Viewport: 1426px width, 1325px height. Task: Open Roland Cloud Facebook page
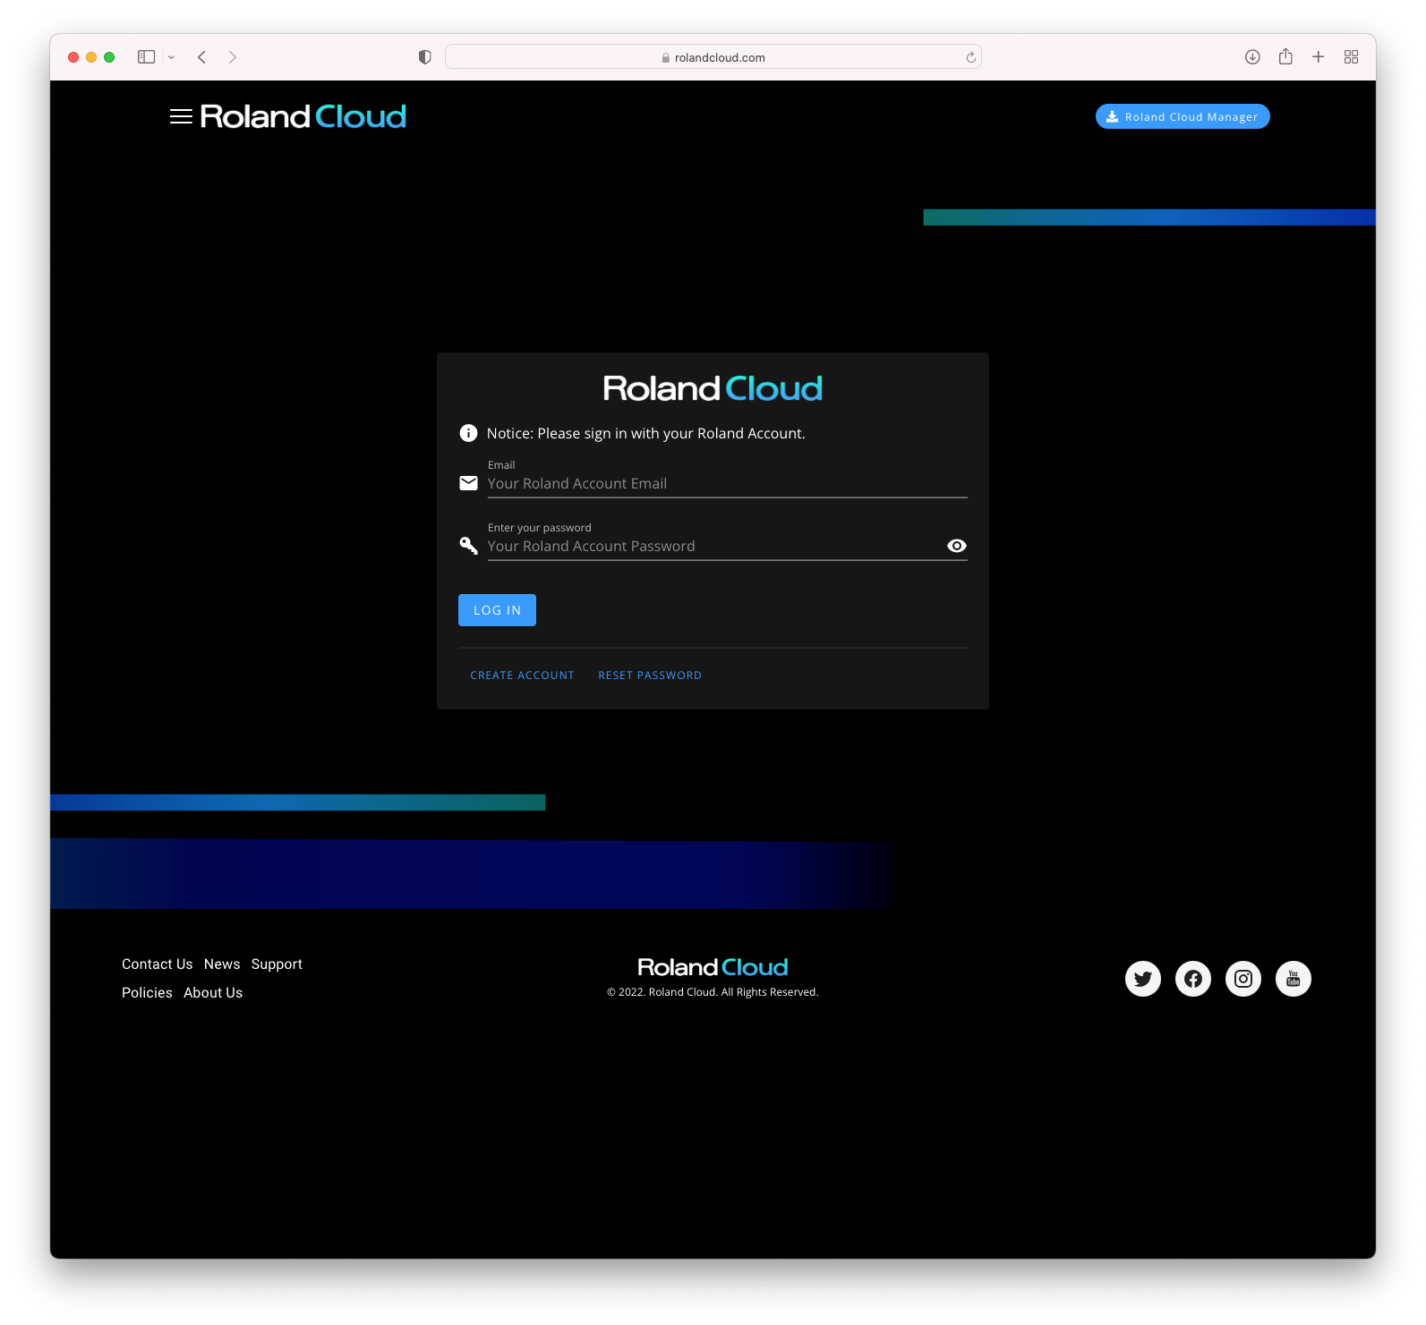(1193, 979)
